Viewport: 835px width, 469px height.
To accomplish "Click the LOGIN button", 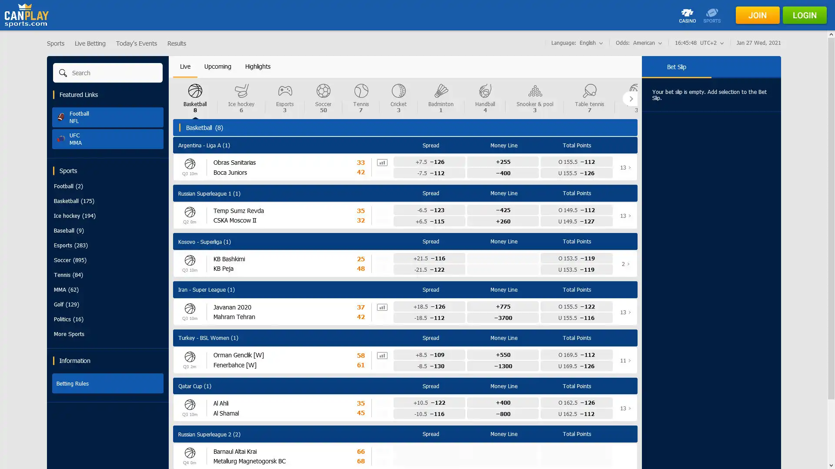I will coord(804,15).
